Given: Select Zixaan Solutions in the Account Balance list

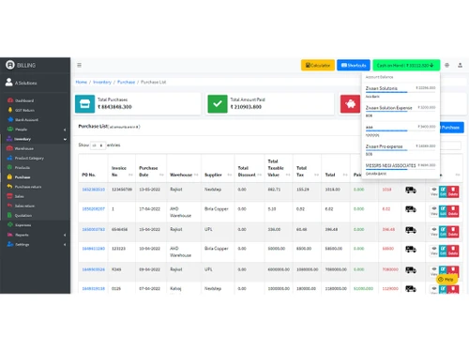Looking at the screenshot, I should point(401,92).
